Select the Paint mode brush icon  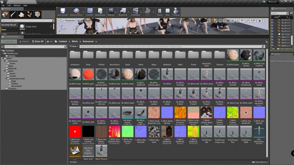[13, 14]
